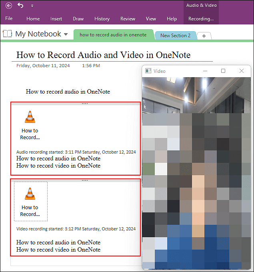Click the 'Audio & Video' contextual tab group label

tap(202, 5)
